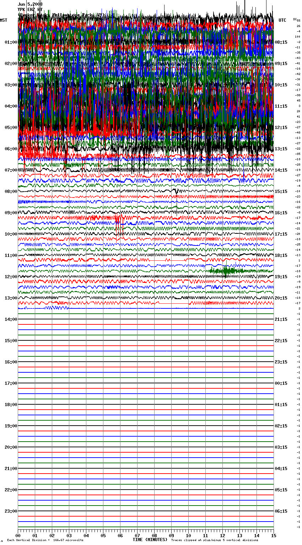Click the '15' minute axis tick label
Viewport: 302px width, 545px height.
click(273, 535)
